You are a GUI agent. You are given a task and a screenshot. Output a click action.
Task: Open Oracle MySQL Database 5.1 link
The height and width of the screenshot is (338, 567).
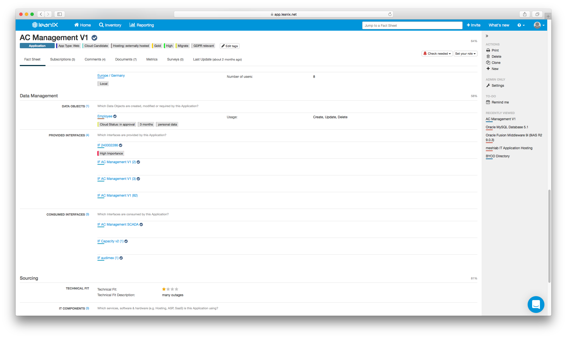[507, 127]
